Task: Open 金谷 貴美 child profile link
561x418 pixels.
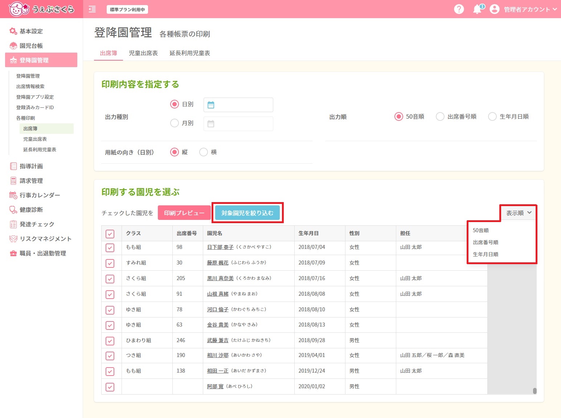Action: click(218, 325)
